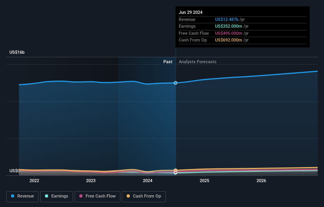This screenshot has width=324, height=207.
Task: Click the orange Cash From Op data point
Action: (x=176, y=170)
